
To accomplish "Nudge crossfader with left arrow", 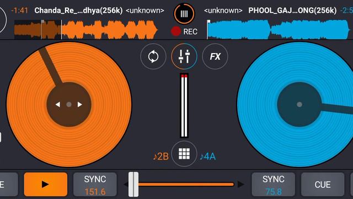I will [x=126, y=184].
